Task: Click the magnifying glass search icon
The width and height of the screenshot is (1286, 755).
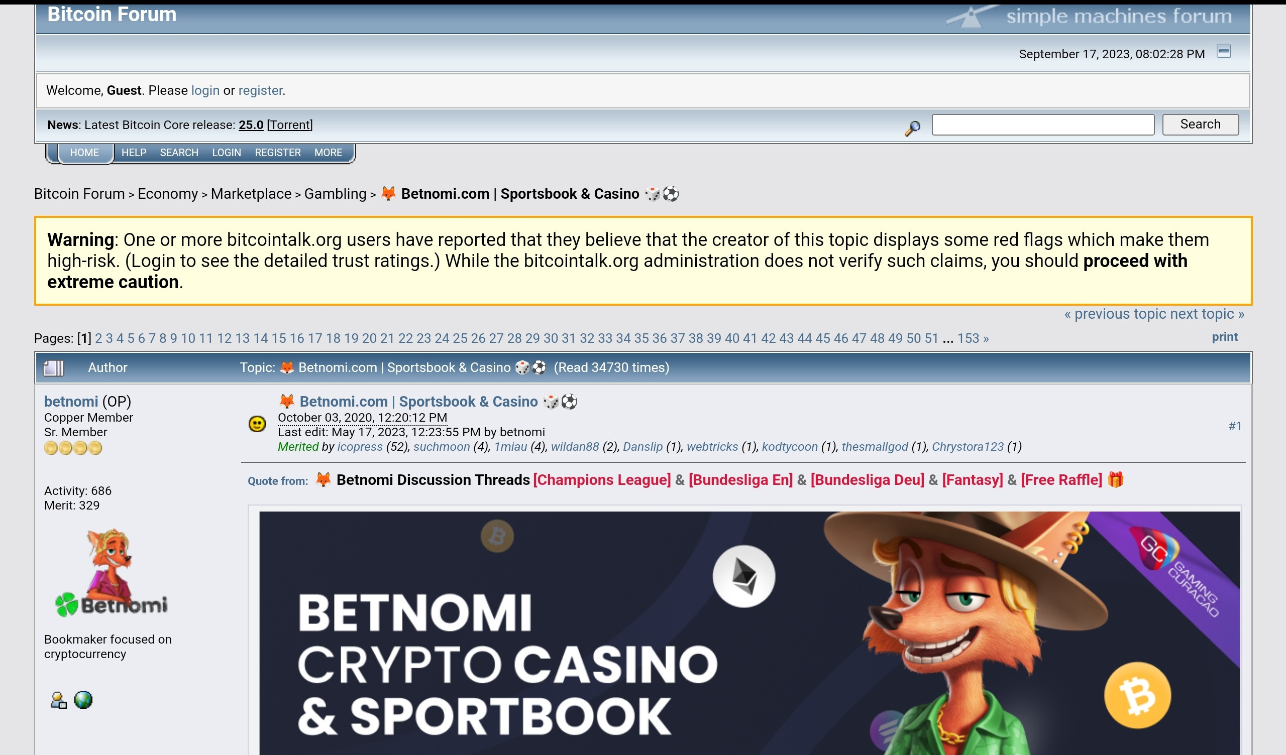Action: pos(912,128)
